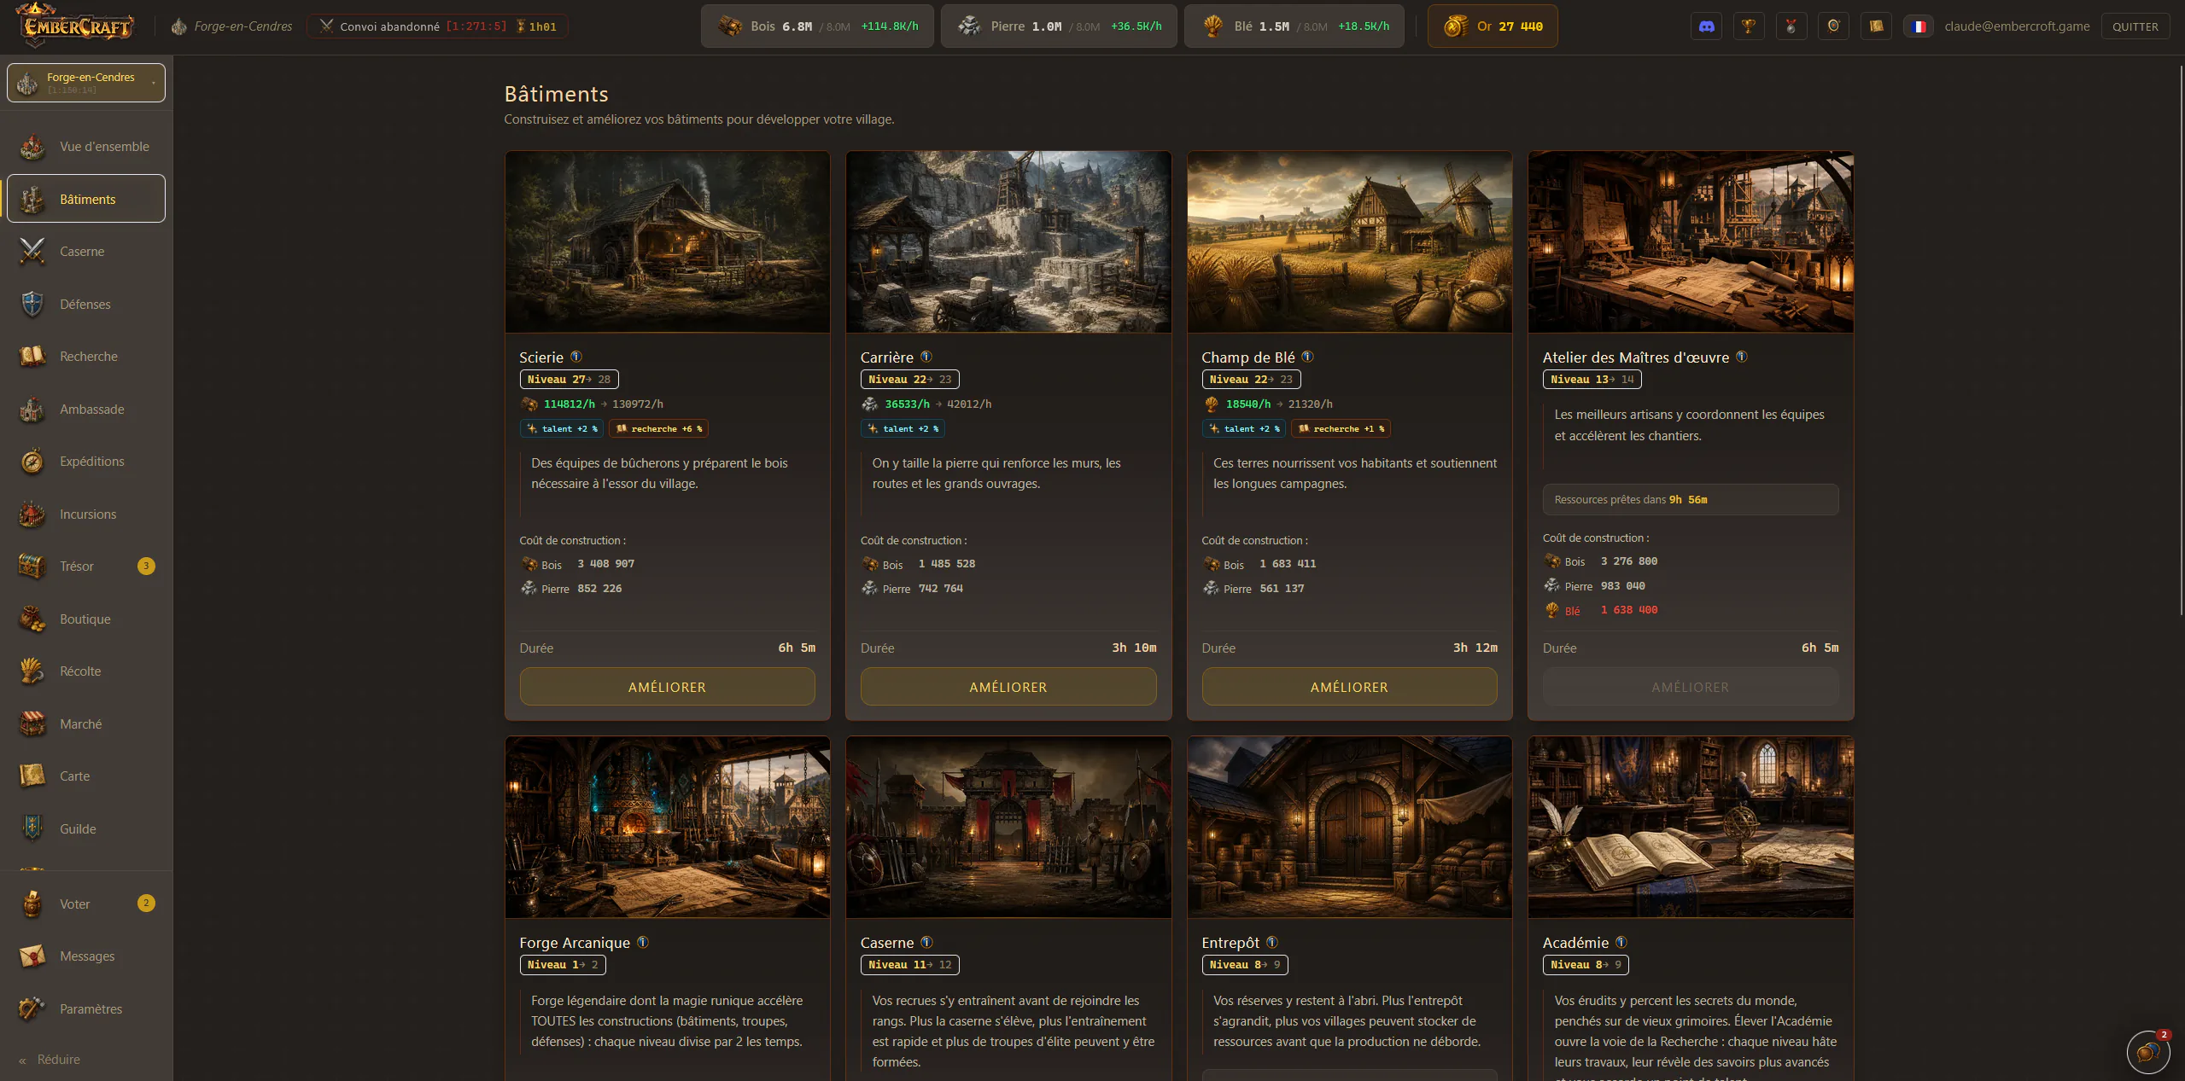Open the French flag language selector
This screenshot has height=1081, width=2185.
click(x=1919, y=26)
